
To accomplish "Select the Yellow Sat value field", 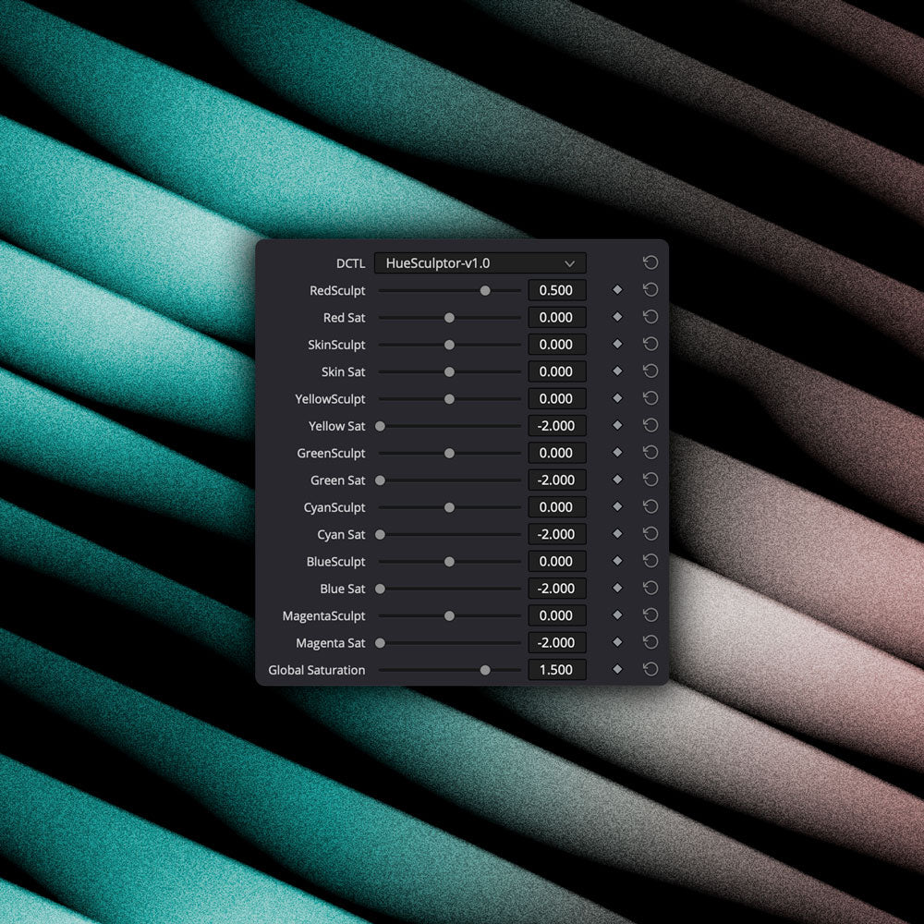I will pos(557,425).
